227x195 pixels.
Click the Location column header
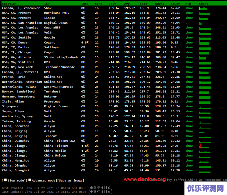click(9, 4)
